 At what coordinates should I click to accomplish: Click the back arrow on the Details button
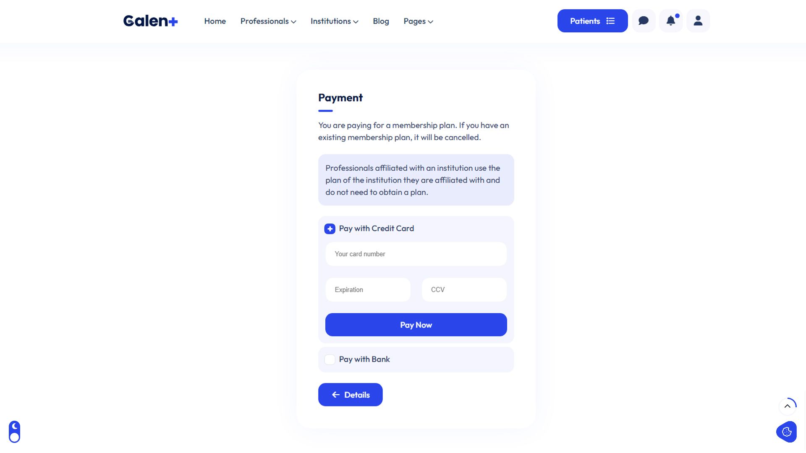pyautogui.click(x=336, y=395)
